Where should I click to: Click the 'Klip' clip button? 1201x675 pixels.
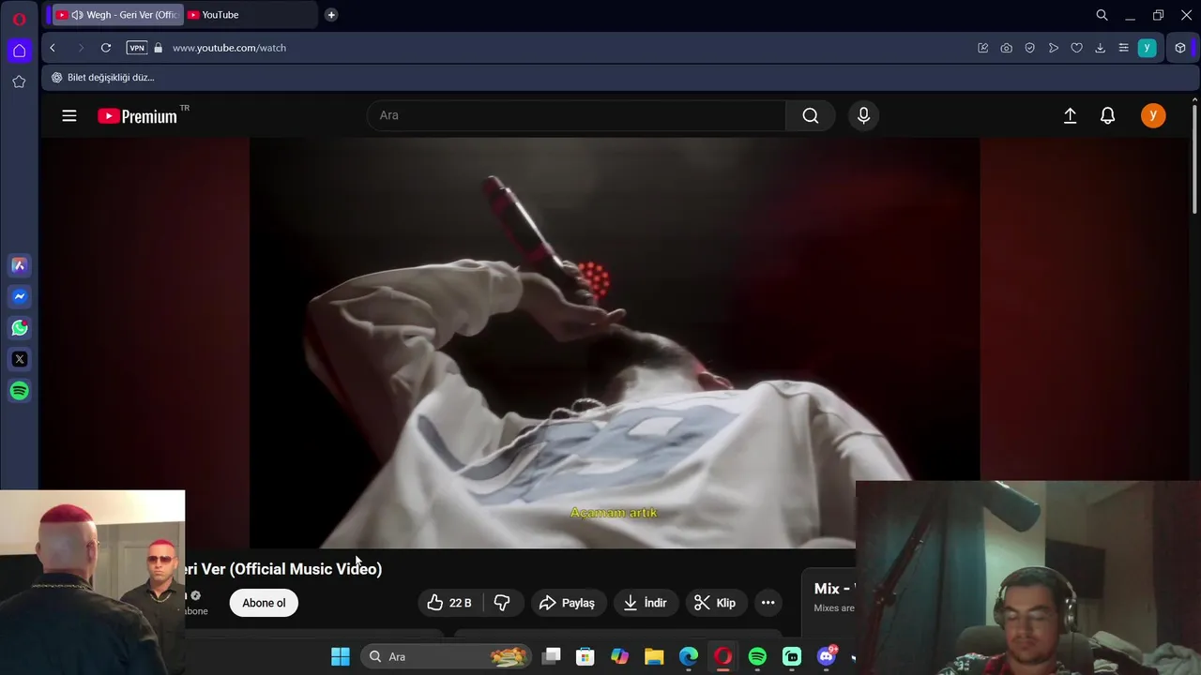(x=716, y=603)
